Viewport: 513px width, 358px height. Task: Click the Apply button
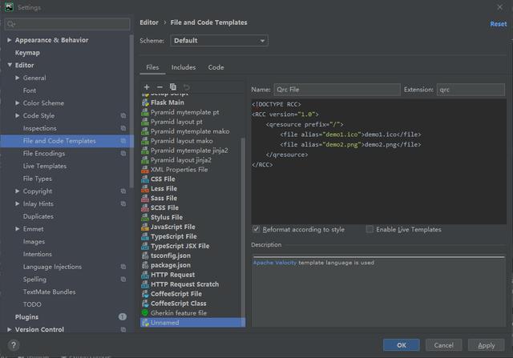pos(487,345)
